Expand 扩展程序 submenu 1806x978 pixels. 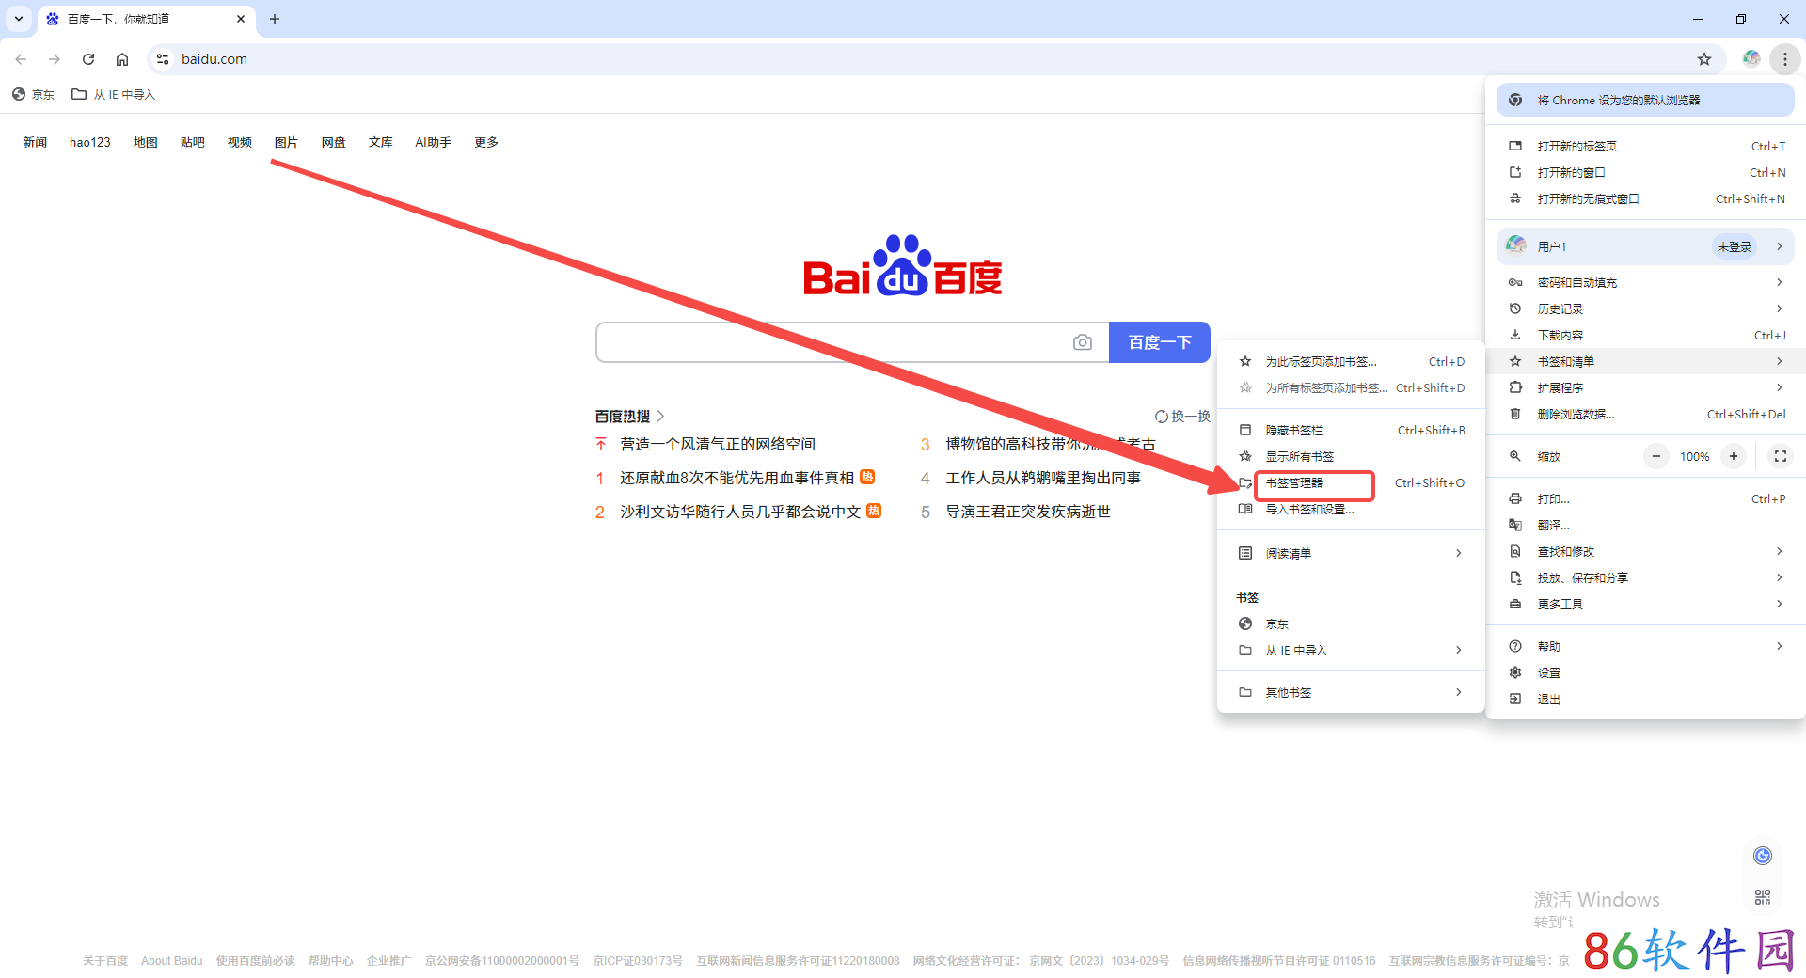click(x=1645, y=387)
